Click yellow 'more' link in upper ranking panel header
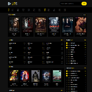Screen dimensions: 92x92 tap(85, 40)
